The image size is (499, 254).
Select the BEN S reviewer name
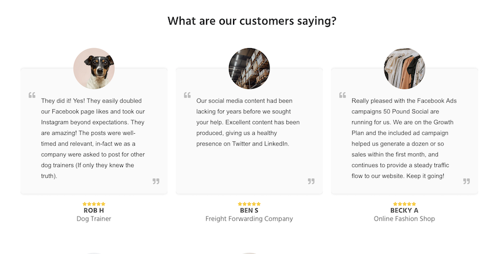[249, 211]
